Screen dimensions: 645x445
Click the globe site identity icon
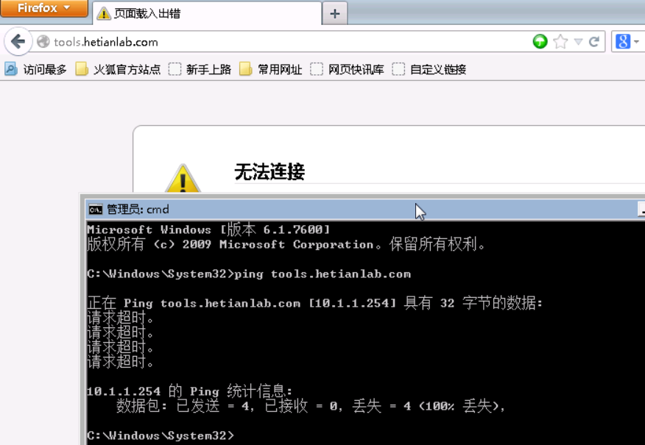[43, 41]
